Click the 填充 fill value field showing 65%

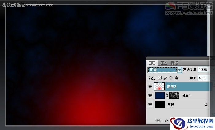point(204,78)
